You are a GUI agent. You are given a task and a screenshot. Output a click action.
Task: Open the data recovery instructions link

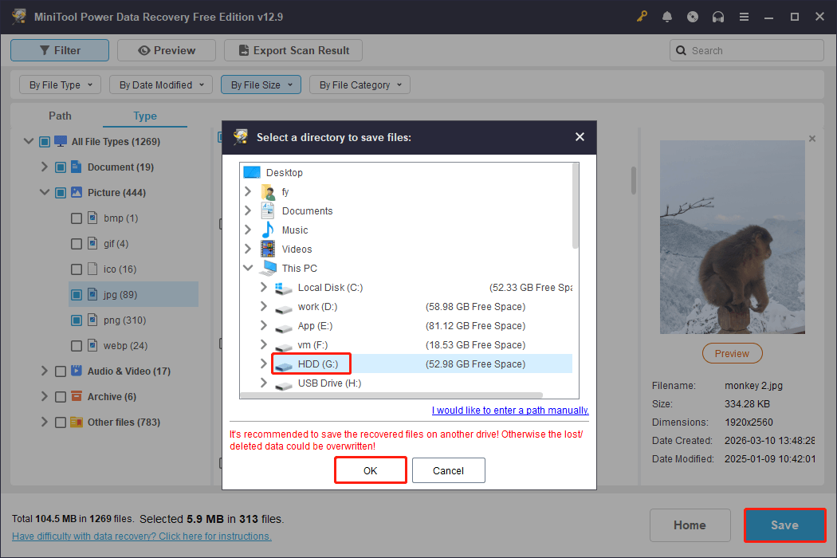click(x=141, y=536)
